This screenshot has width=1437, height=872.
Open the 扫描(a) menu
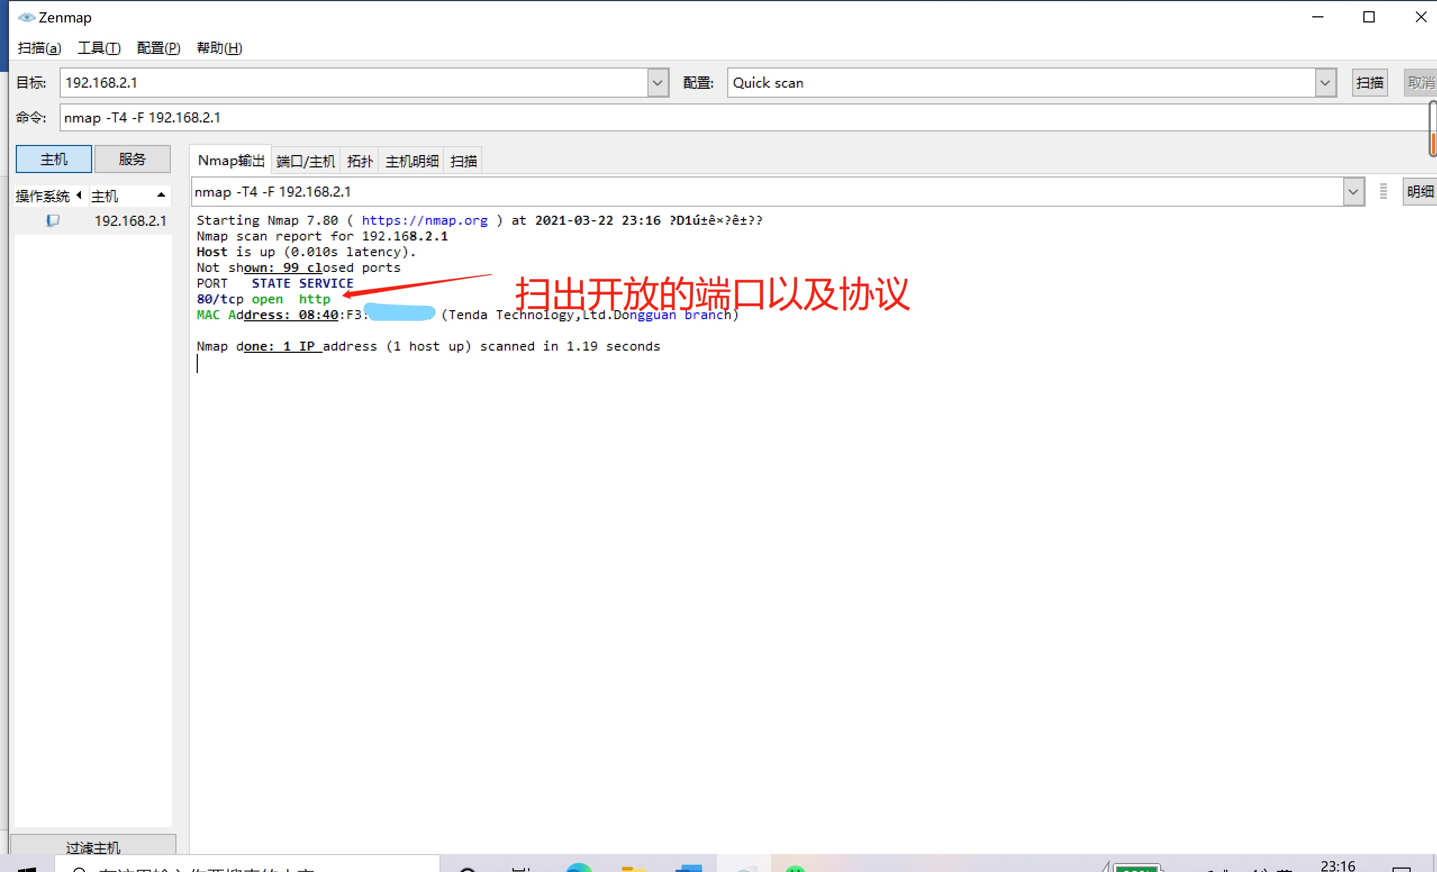39,48
